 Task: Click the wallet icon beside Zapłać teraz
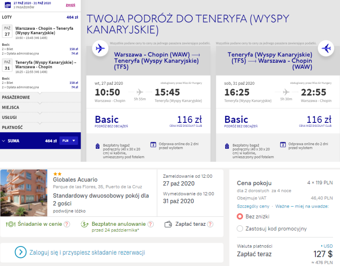click(x=168, y=224)
